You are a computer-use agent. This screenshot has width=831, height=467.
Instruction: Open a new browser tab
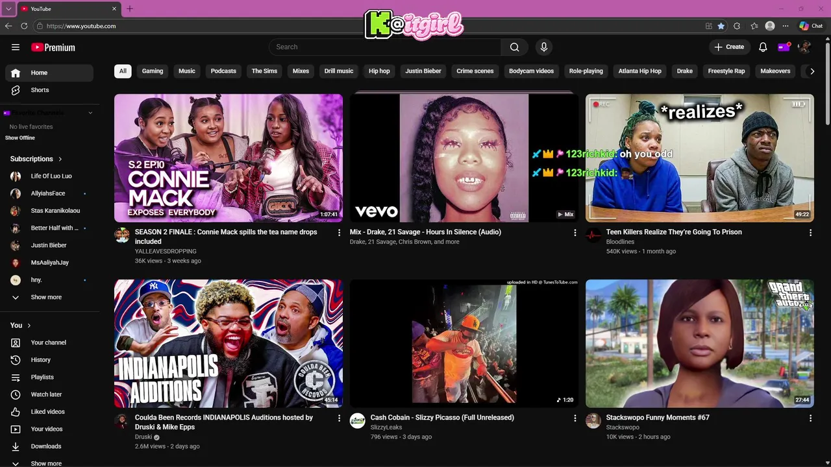[129, 8]
